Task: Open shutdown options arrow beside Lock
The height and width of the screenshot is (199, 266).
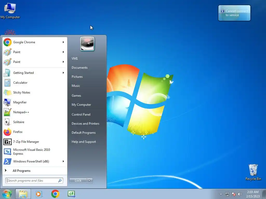Action: (90, 181)
